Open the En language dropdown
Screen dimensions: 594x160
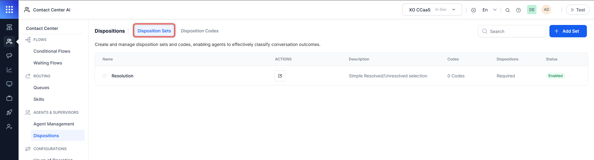(x=489, y=10)
